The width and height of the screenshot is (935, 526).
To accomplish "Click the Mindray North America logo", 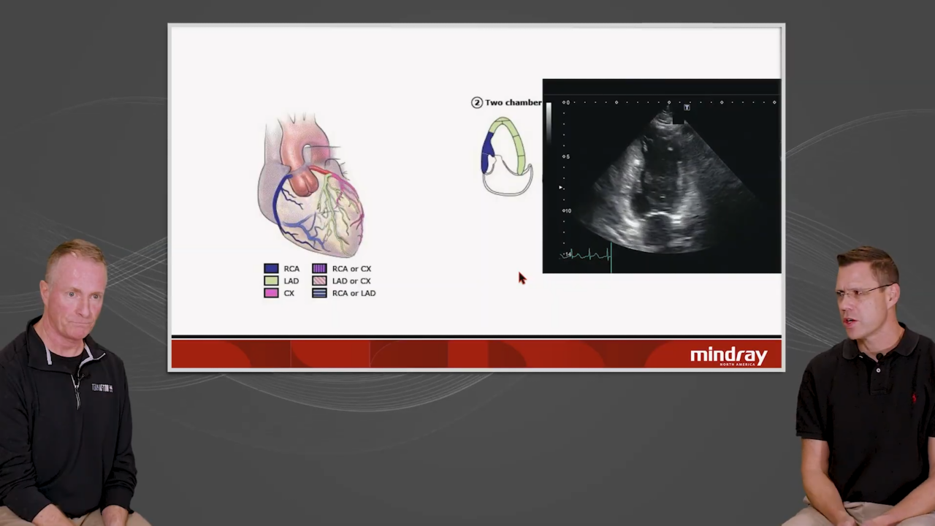I will (x=728, y=356).
